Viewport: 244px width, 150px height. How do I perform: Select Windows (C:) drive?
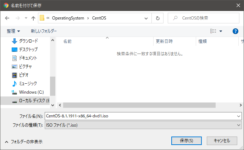[x=32, y=92]
